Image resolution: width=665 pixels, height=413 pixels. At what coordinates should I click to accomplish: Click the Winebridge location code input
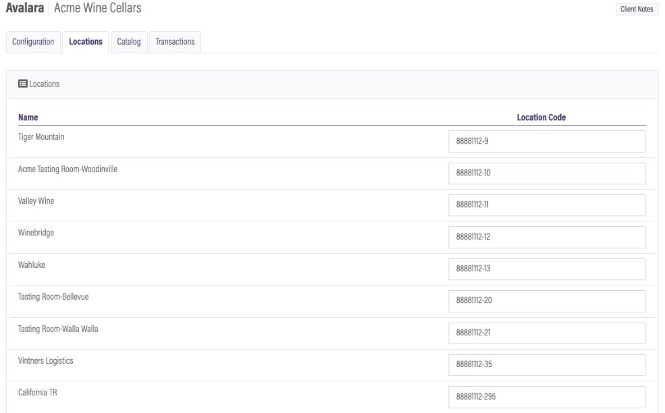[x=547, y=237]
